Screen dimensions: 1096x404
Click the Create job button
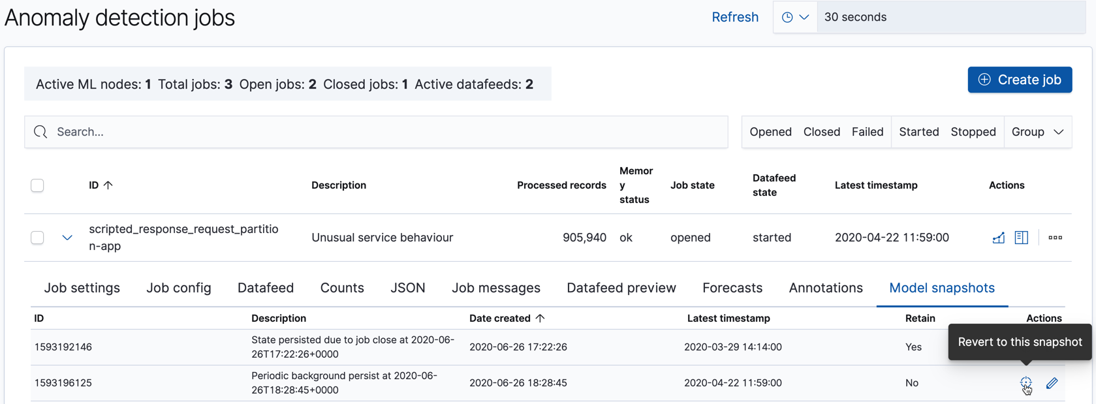pyautogui.click(x=1020, y=80)
